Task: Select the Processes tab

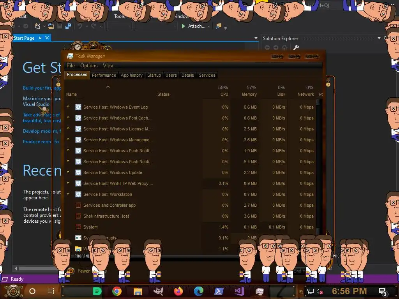Action: (77, 75)
